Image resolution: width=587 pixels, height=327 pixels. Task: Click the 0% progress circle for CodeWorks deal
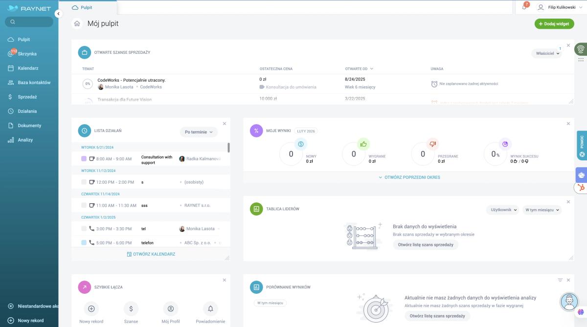tap(88, 84)
